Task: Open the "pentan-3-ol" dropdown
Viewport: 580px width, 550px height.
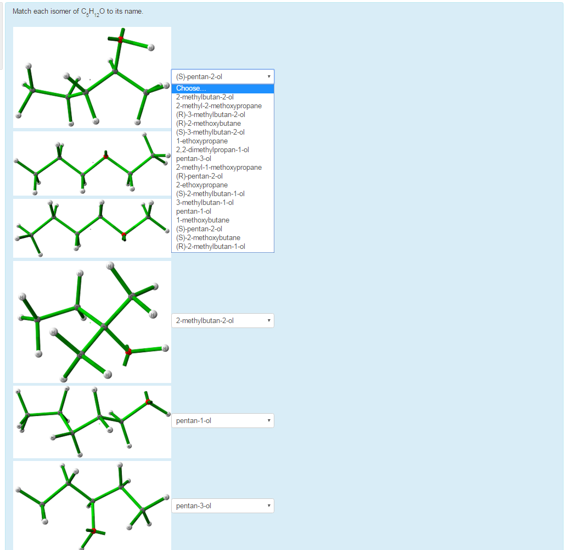Action: coord(222,505)
